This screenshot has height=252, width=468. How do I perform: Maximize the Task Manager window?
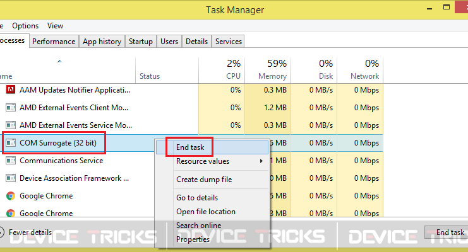[x=447, y=7]
